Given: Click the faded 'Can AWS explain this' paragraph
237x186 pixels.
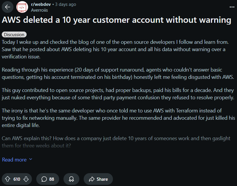Looking at the screenshot, I should (x=116, y=142).
